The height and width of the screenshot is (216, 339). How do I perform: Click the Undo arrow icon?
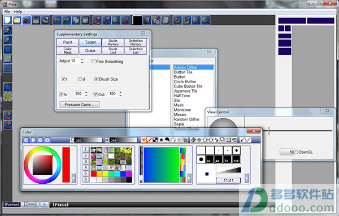[x=57, y=20]
